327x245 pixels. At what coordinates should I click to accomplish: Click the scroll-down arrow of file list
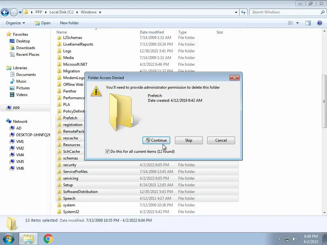[324, 213]
